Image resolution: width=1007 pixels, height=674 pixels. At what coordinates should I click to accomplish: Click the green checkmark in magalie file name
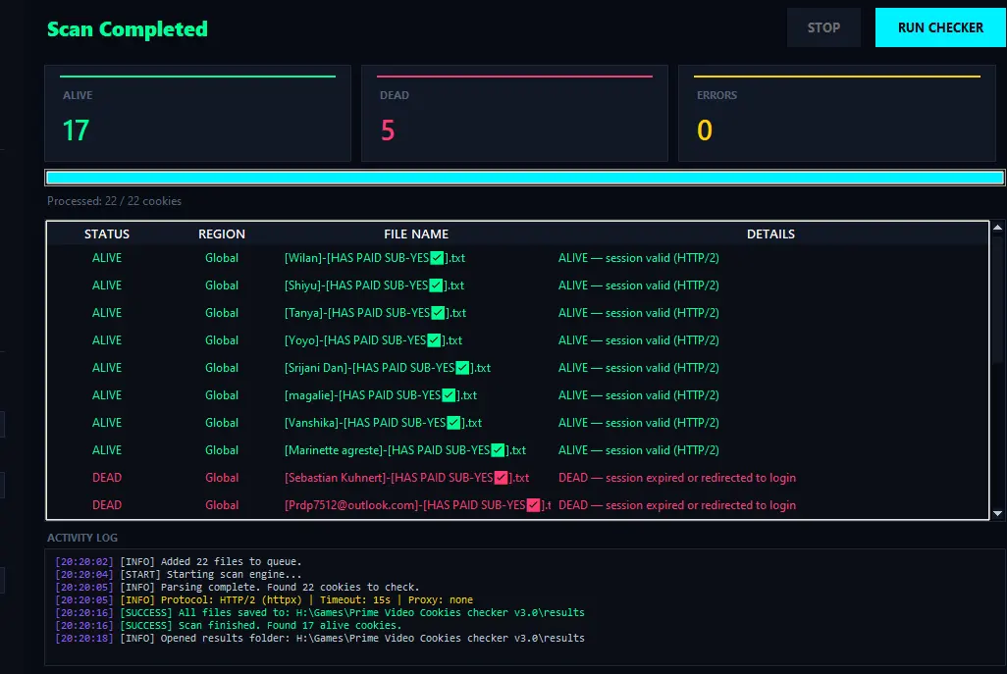[x=449, y=396]
